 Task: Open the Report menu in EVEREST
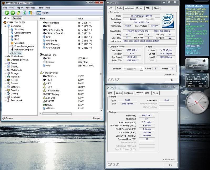tap(20, 8)
